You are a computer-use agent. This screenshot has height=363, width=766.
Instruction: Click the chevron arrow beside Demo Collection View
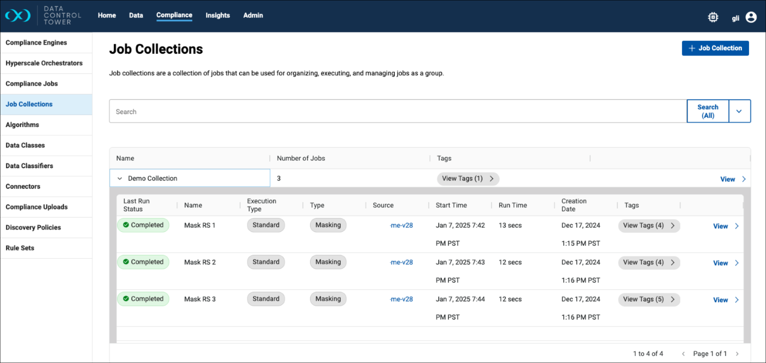coord(744,179)
